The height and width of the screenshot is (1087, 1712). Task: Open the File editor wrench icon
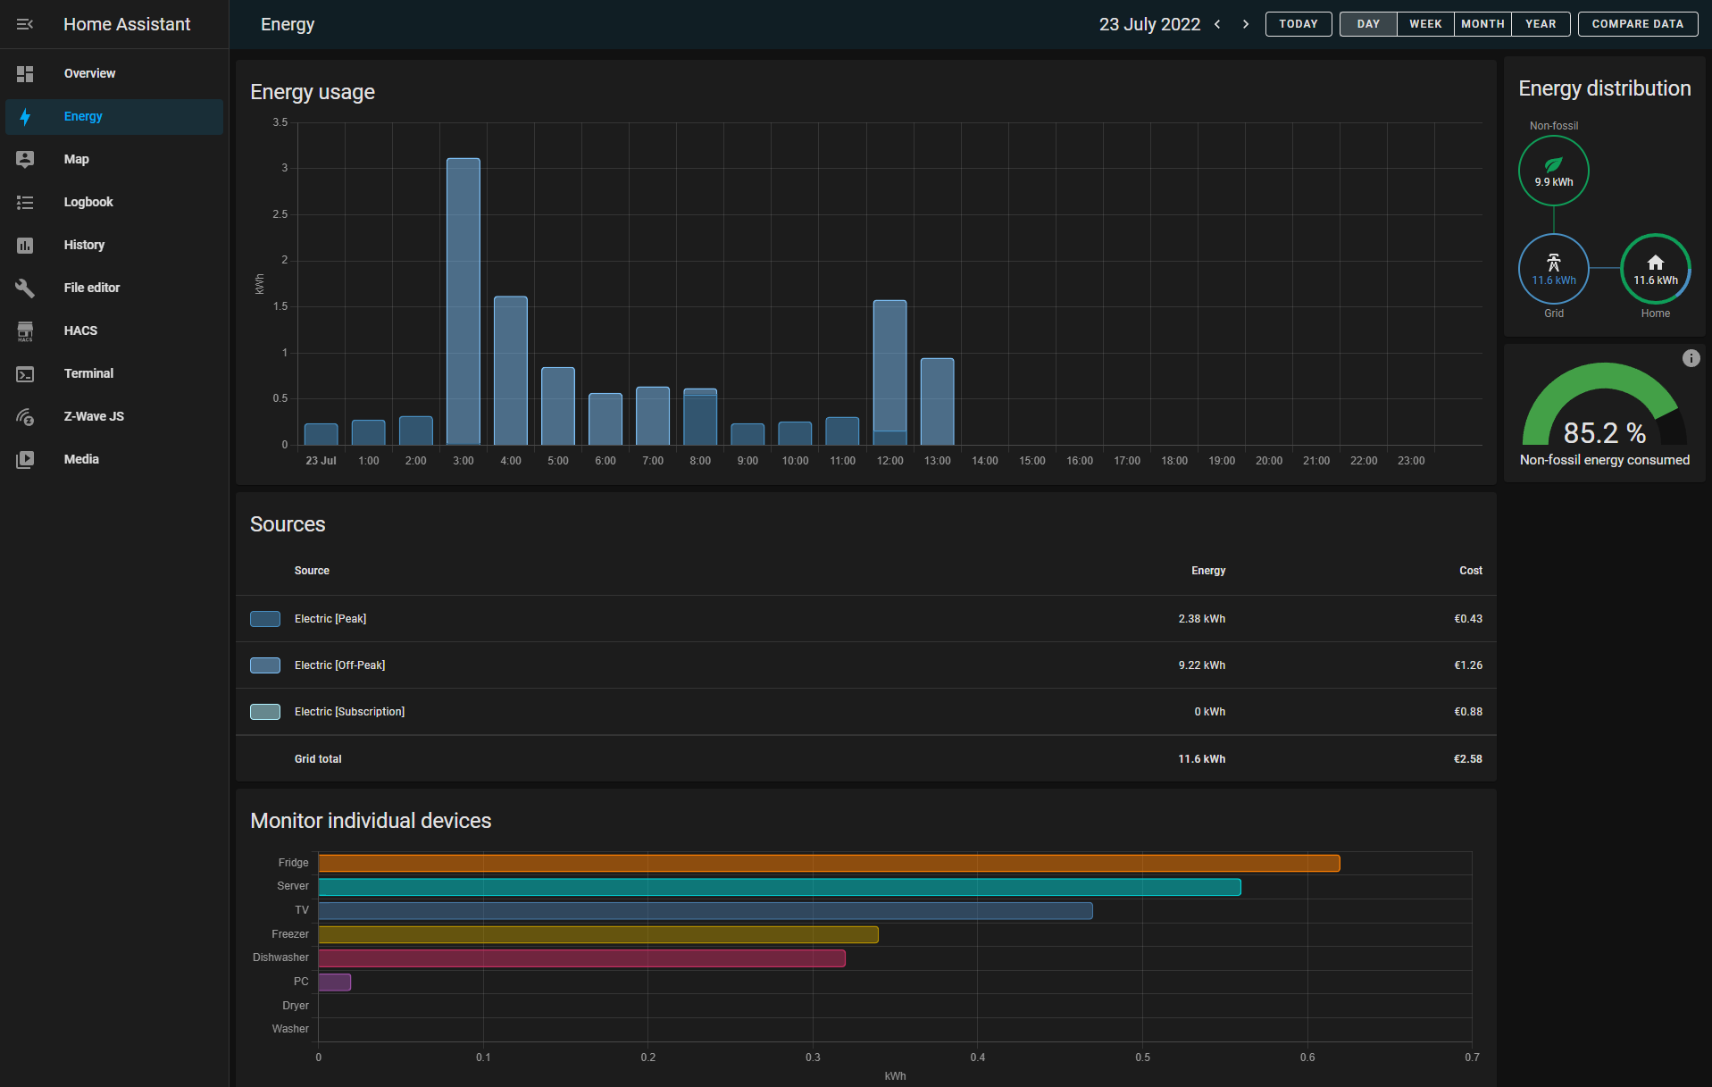(x=25, y=288)
